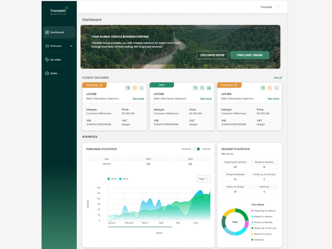The height and width of the screenshot is (249, 332).
Task: Toggle the Finances/Vehicles switch
Action: pyautogui.click(x=196, y=149)
